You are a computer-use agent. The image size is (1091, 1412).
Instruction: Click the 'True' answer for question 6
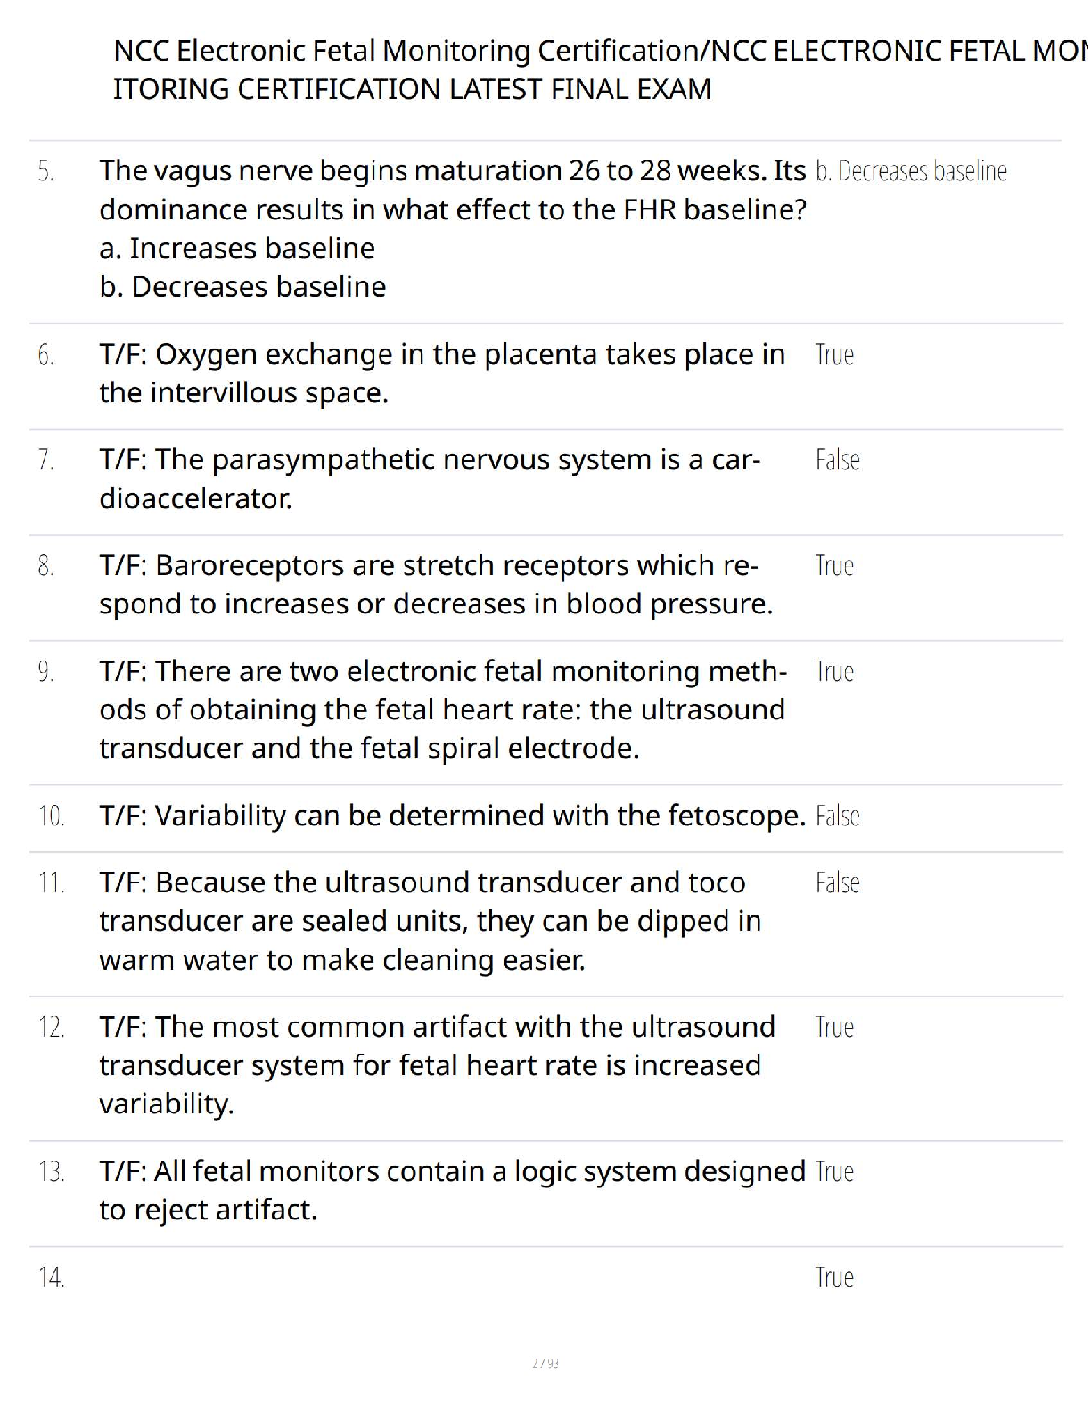(834, 355)
